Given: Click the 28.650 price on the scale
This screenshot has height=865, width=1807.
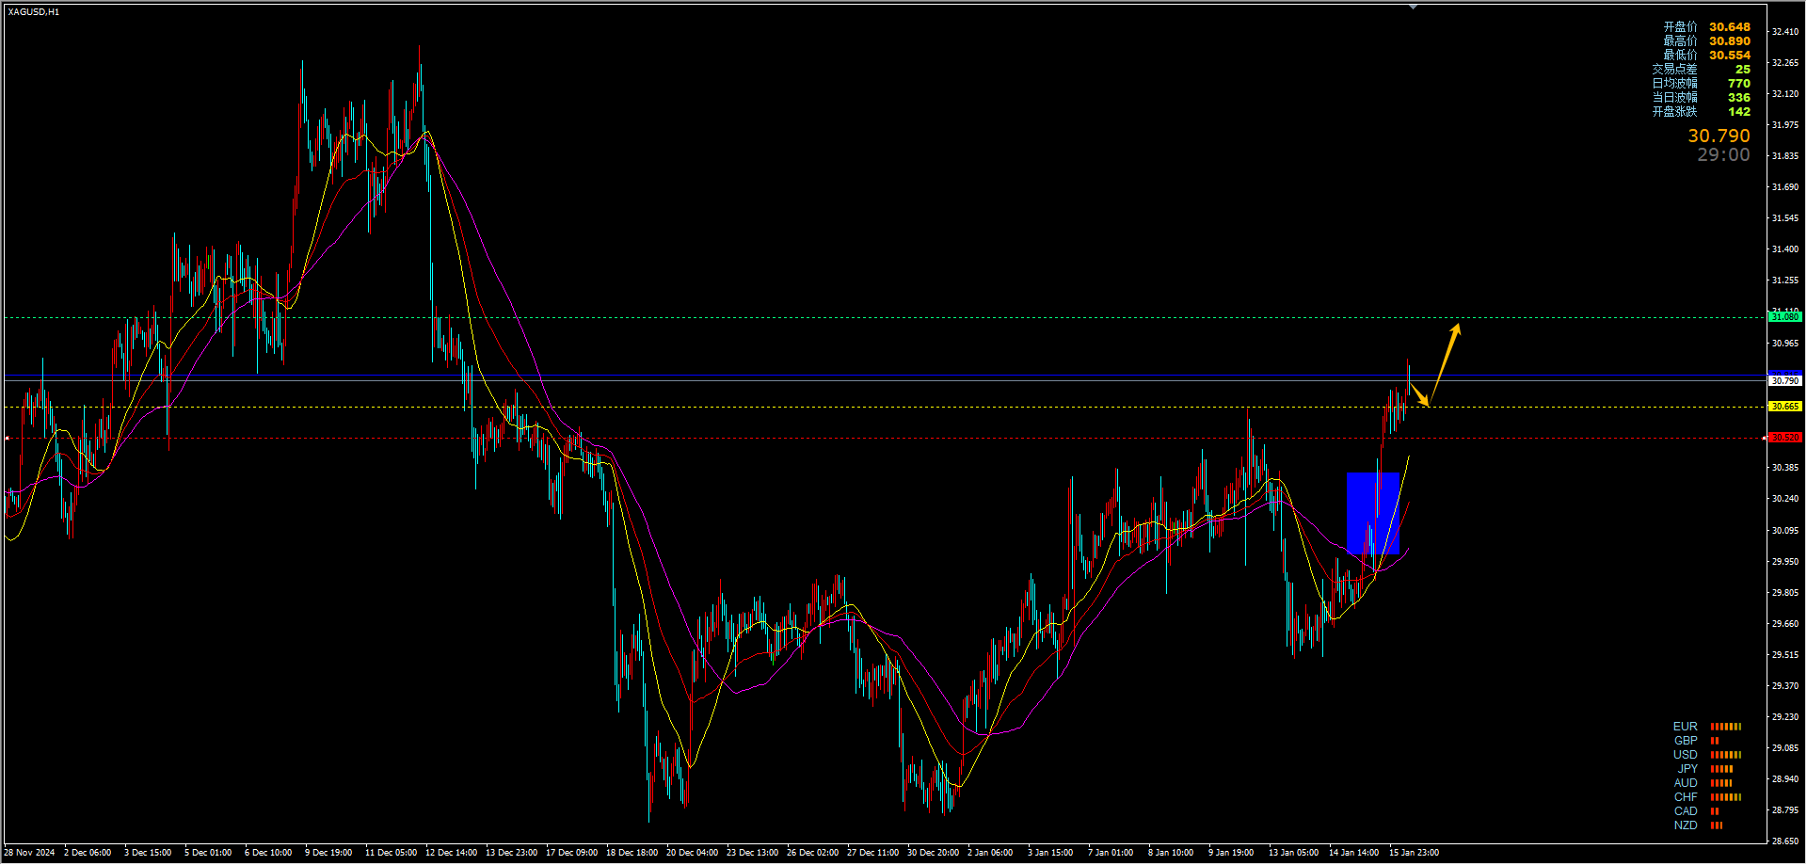Looking at the screenshot, I should [1785, 841].
